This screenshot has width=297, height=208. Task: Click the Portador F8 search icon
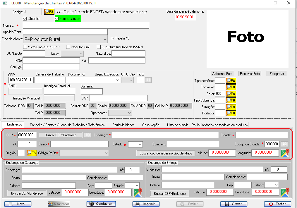tap(231, 113)
